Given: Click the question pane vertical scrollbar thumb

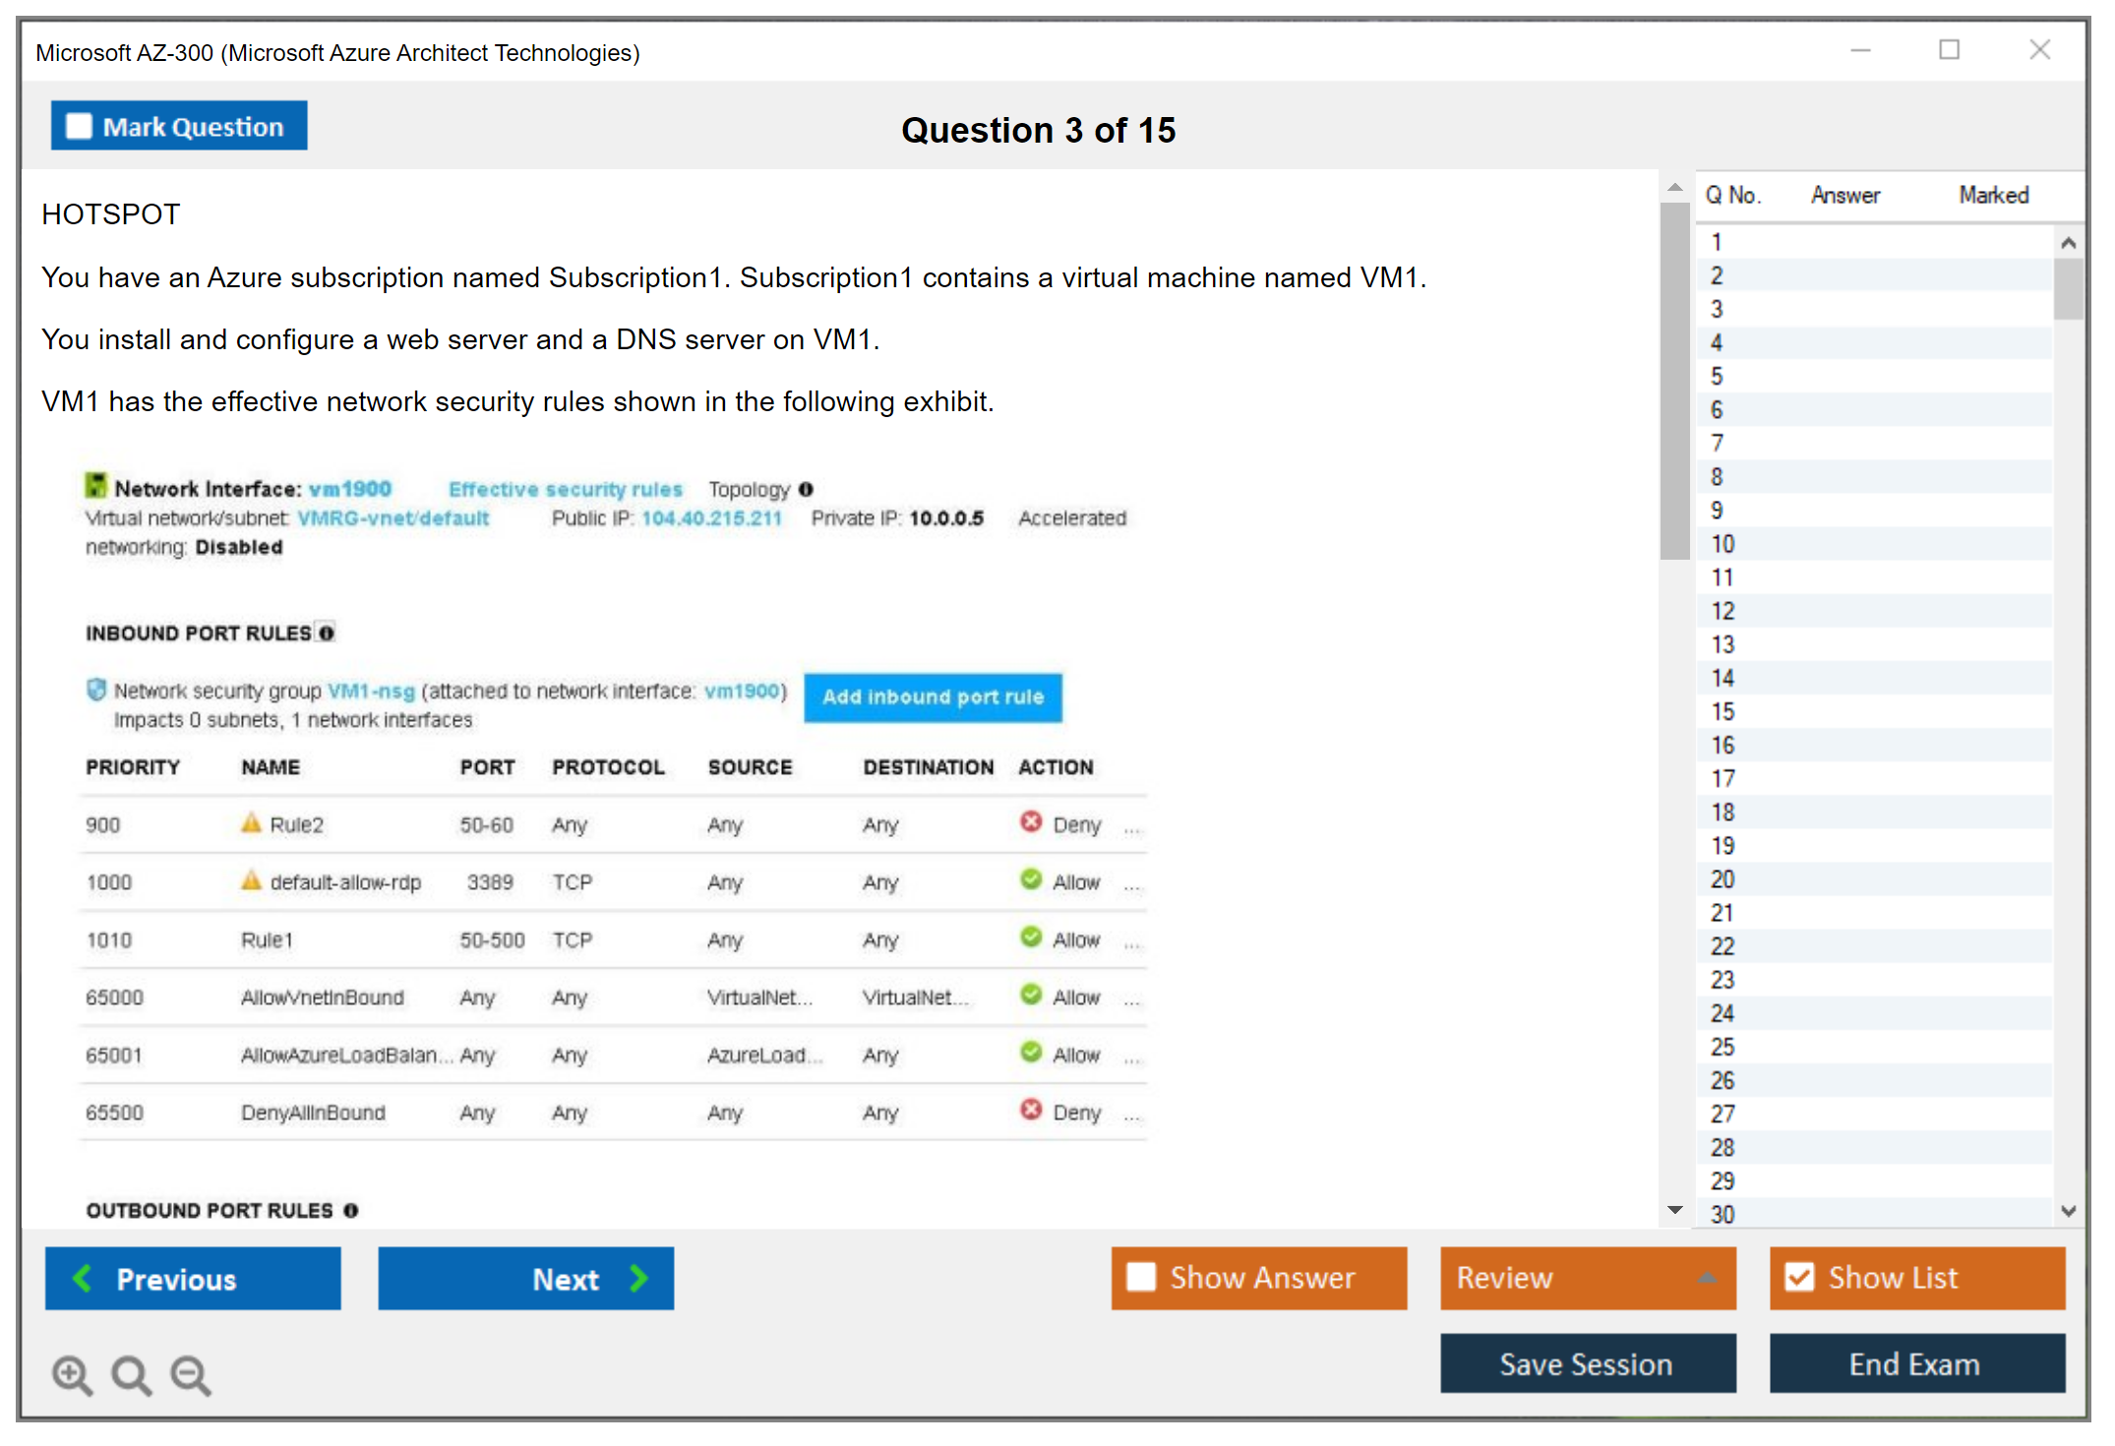Looking at the screenshot, I should pyautogui.click(x=1674, y=379).
